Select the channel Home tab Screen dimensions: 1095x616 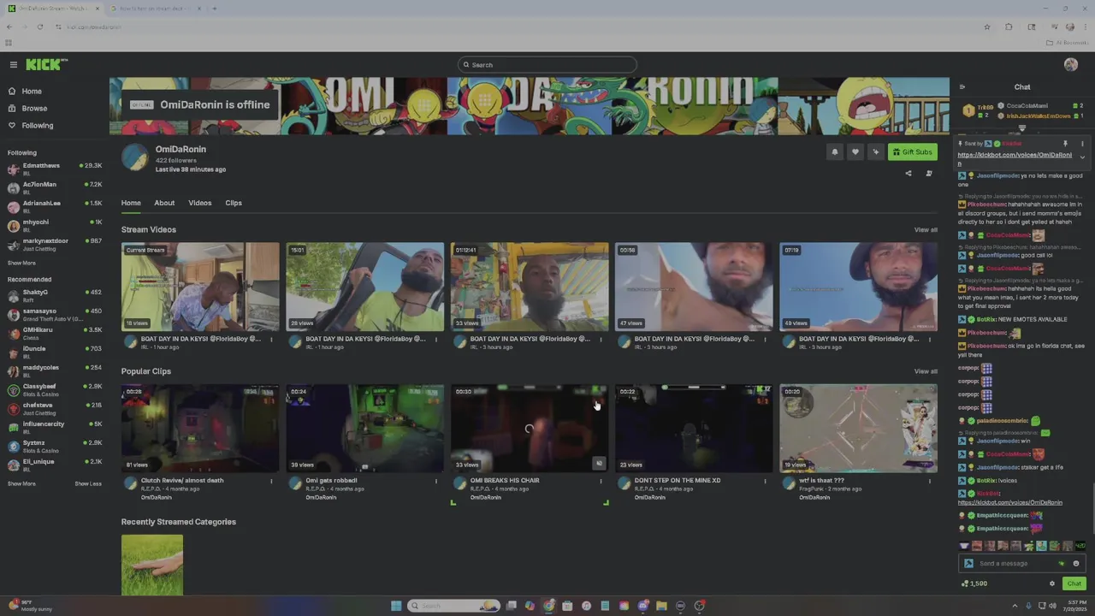(131, 203)
